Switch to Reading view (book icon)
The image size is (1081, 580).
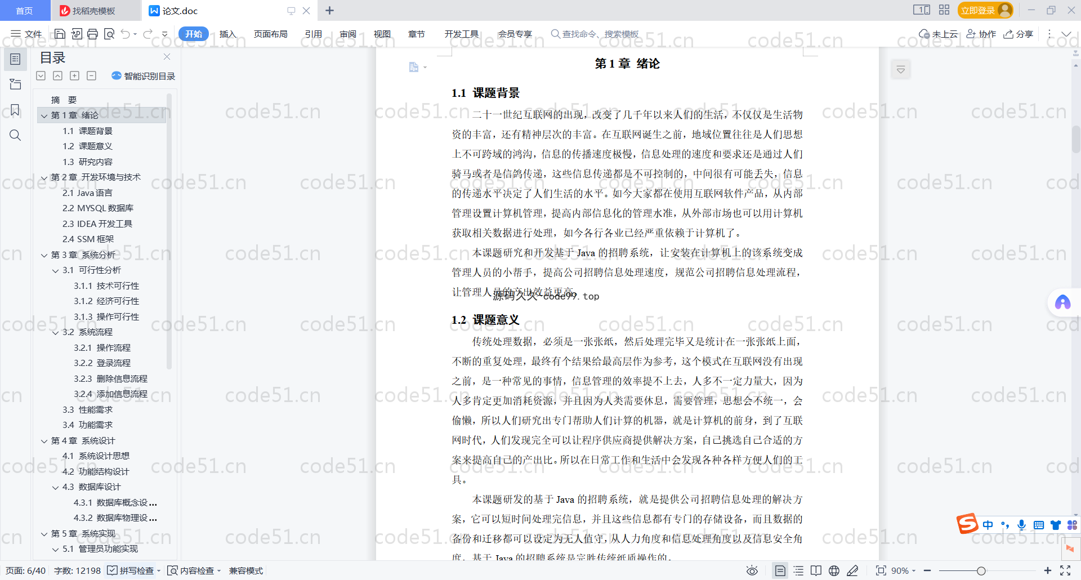pos(816,570)
